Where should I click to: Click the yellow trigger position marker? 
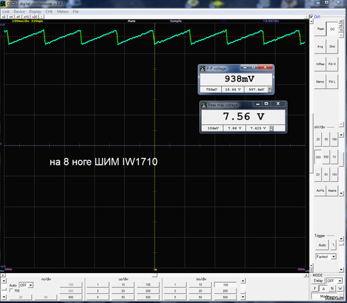pyautogui.click(x=155, y=270)
